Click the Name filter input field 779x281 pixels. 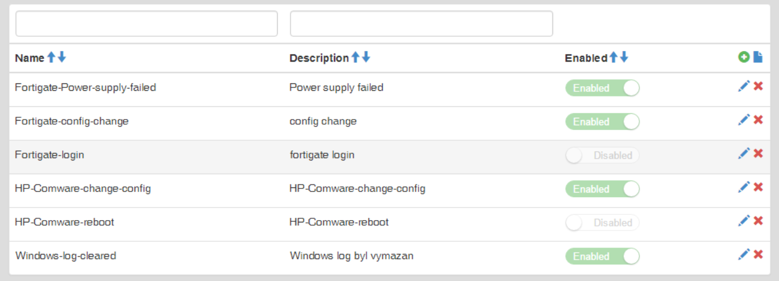(146, 24)
